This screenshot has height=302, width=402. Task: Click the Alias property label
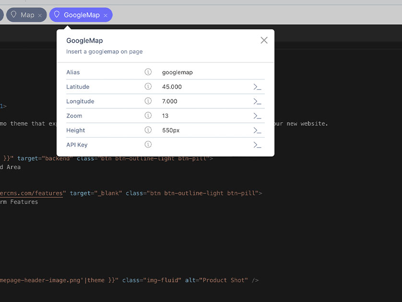pos(73,72)
